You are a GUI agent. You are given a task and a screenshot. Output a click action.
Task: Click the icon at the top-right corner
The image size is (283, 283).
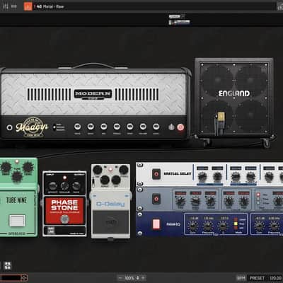point(280,7)
